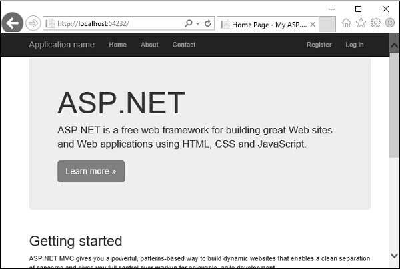400x269 pixels.
Task: Open the Contact nav menu item
Action: tap(184, 45)
